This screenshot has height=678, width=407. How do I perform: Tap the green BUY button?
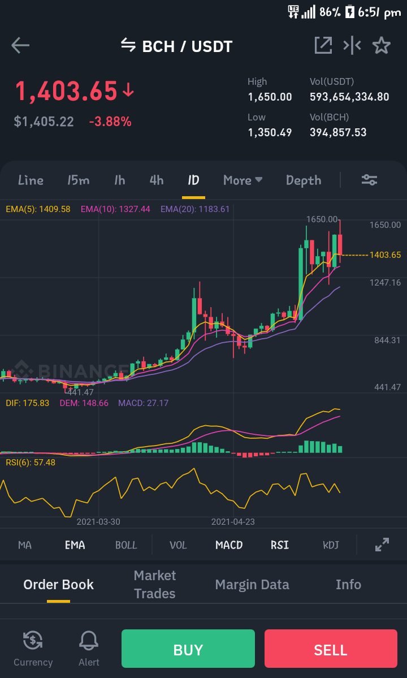tap(188, 649)
